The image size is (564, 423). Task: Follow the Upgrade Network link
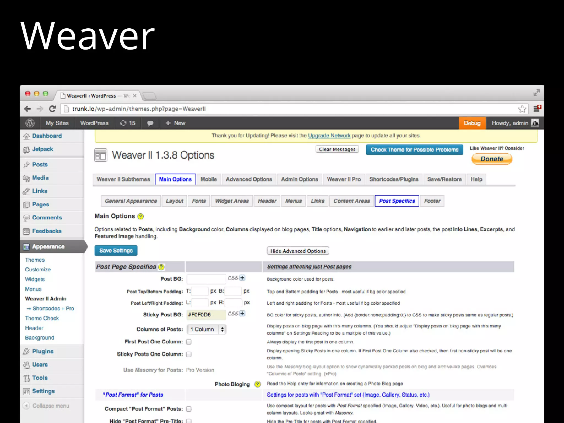[329, 135]
